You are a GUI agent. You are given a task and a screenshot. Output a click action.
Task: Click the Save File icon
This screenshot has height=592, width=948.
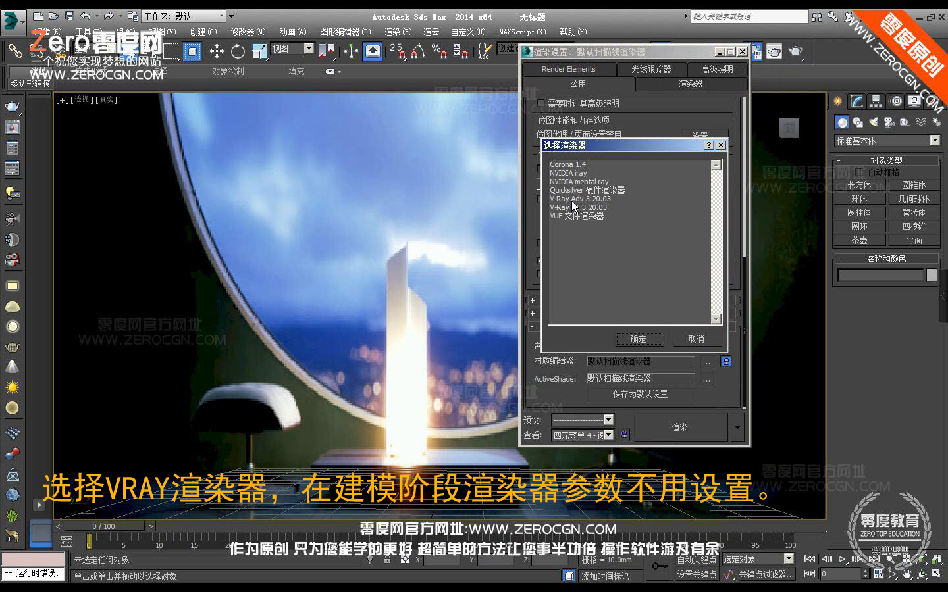[x=69, y=16]
